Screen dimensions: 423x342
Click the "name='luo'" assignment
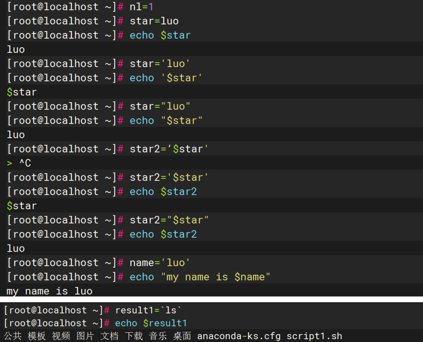tap(160, 263)
